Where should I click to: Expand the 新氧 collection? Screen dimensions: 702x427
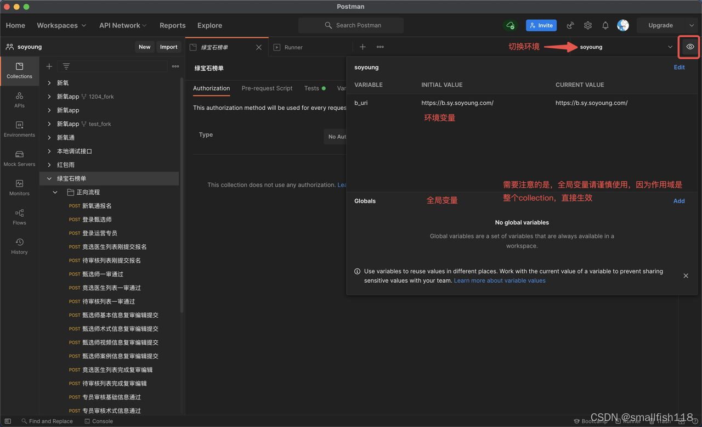[49, 83]
